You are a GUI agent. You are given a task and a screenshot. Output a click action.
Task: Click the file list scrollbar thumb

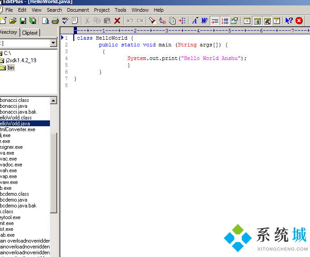pos(54,173)
